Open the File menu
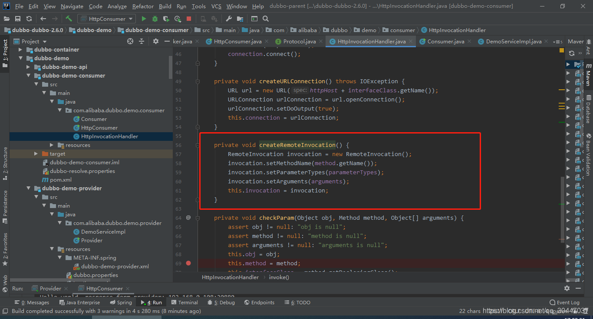This screenshot has width=593, height=319. [x=19, y=6]
